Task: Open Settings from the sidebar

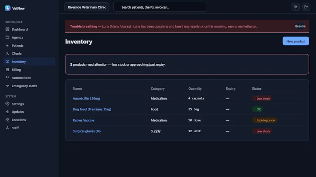Action: 29,104
